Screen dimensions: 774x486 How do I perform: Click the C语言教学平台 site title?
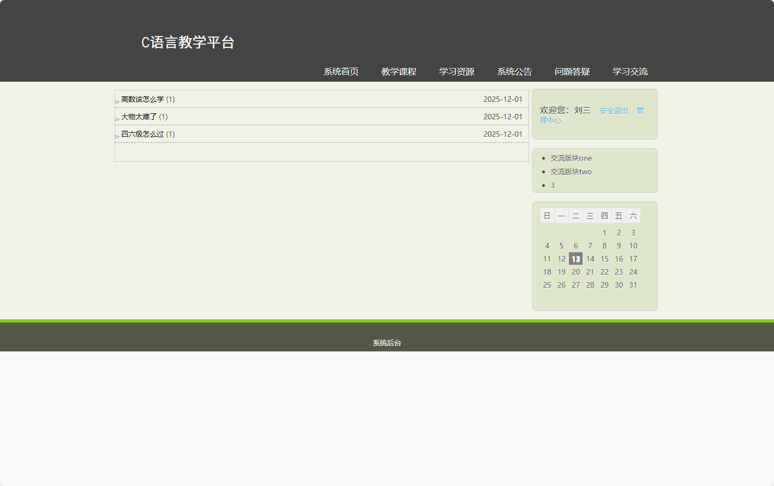pos(188,42)
